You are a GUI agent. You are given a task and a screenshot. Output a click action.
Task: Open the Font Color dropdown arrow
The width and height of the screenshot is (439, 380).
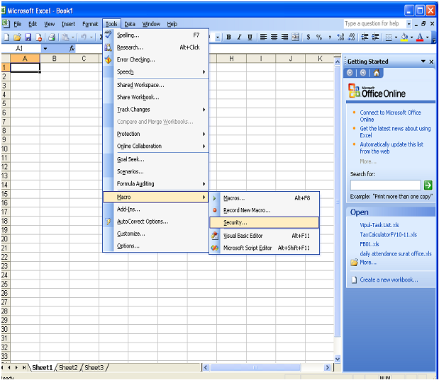point(428,38)
